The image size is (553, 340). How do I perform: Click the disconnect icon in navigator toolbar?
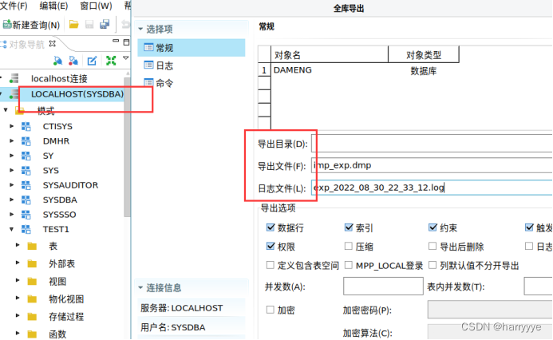[73, 61]
